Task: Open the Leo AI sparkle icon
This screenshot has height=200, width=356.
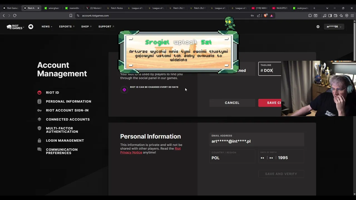Action: pyautogui.click(x=341, y=16)
